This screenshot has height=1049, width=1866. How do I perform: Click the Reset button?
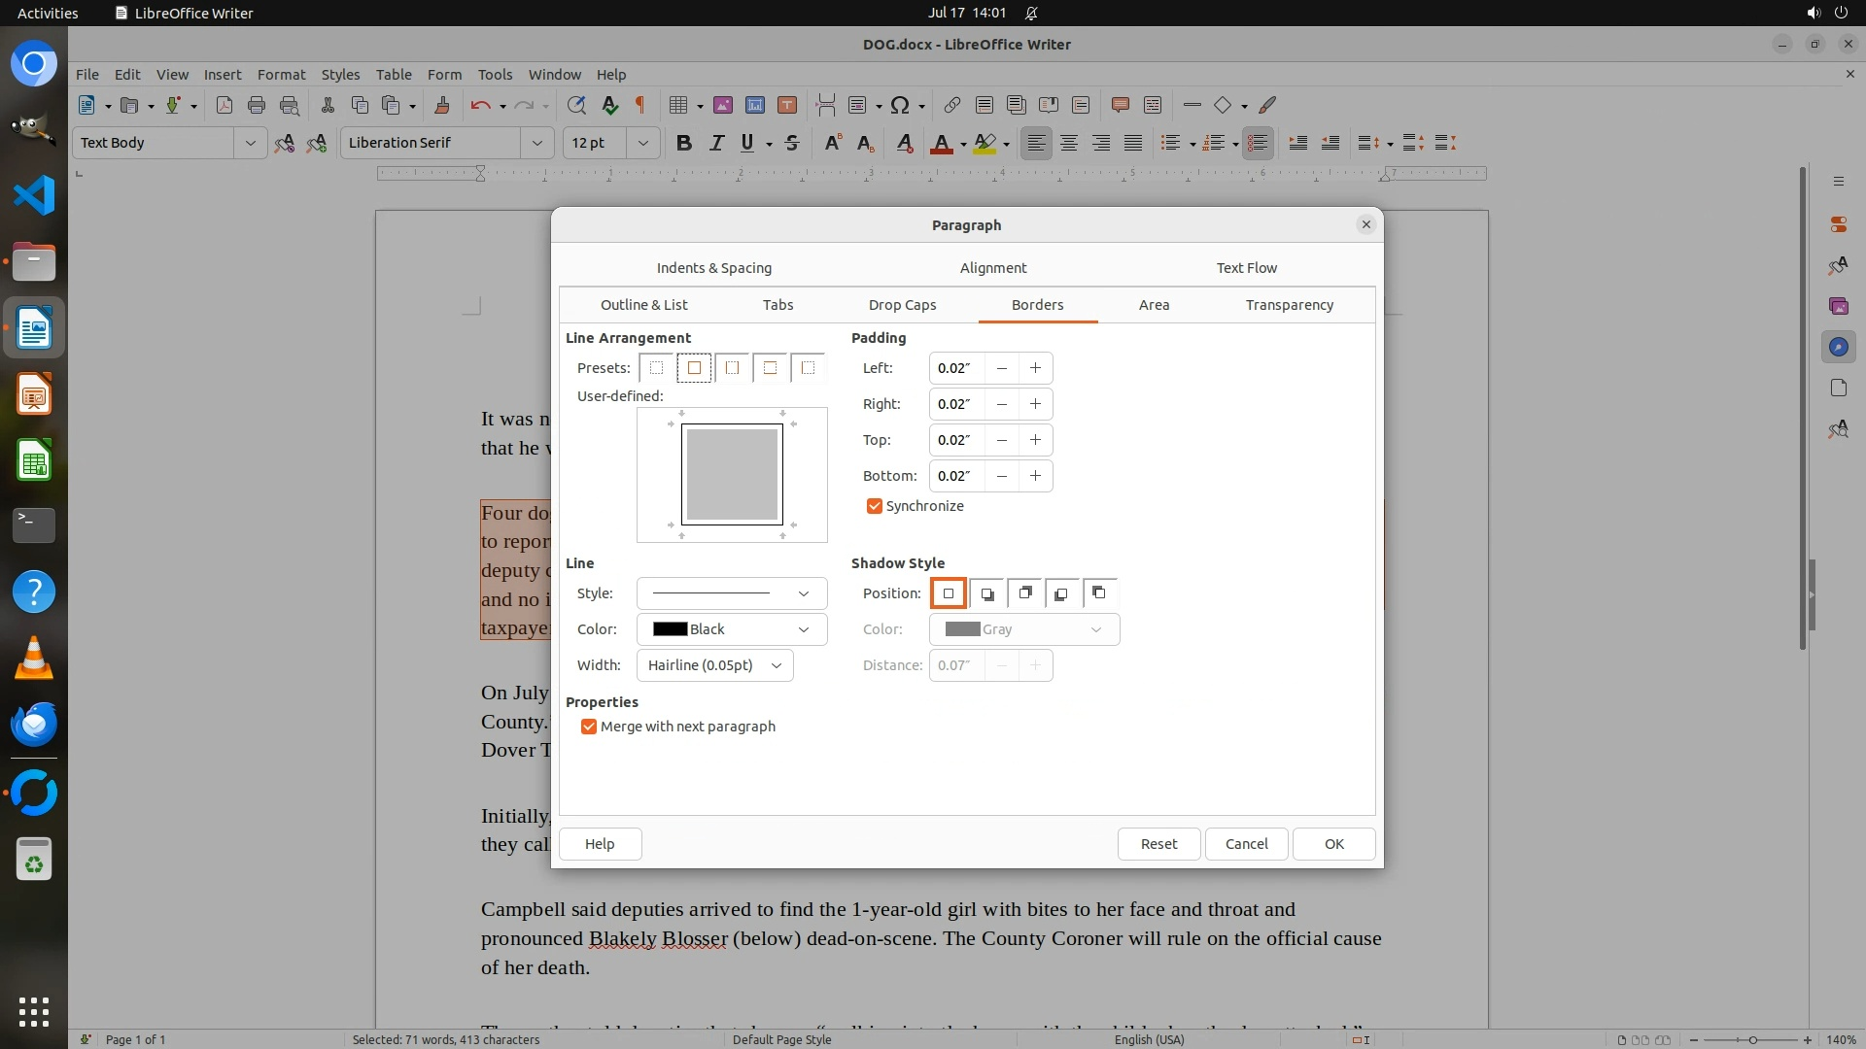1158,844
